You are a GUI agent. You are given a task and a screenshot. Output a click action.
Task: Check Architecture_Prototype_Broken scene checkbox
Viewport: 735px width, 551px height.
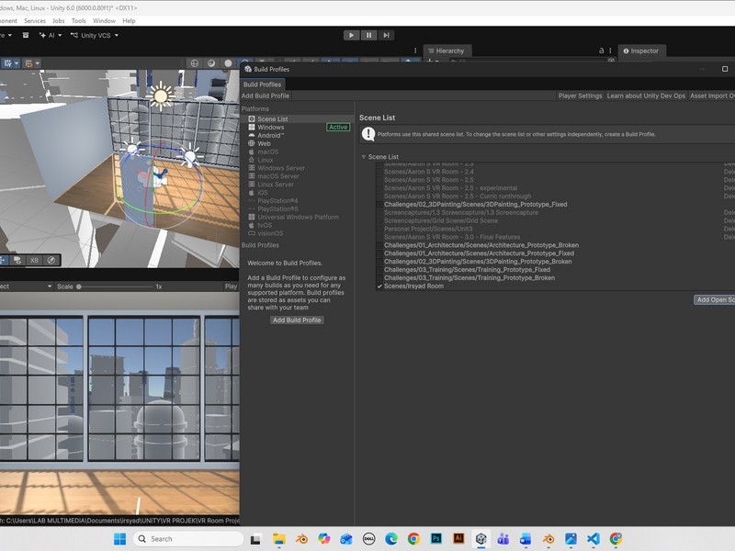click(x=379, y=245)
